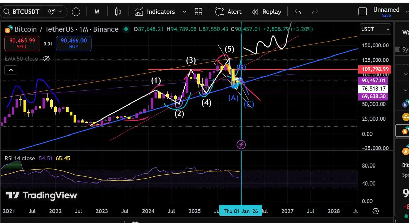
Task: Open the Unnamed layout menu
Action: pos(386,10)
